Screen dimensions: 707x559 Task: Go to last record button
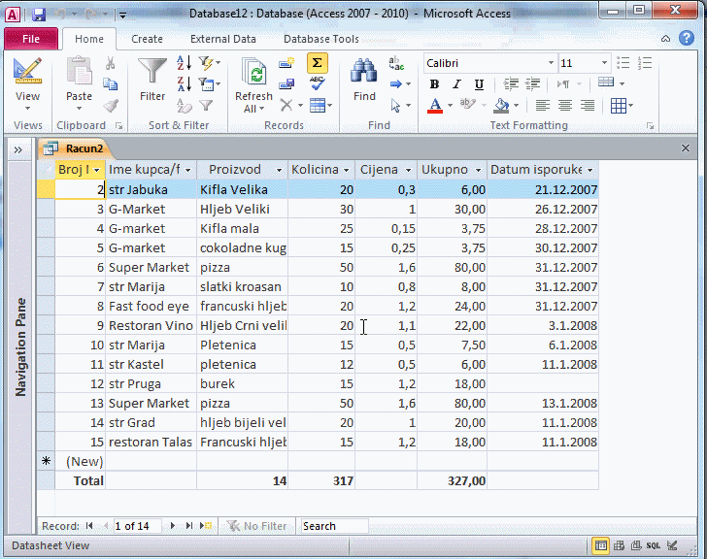[x=189, y=526]
